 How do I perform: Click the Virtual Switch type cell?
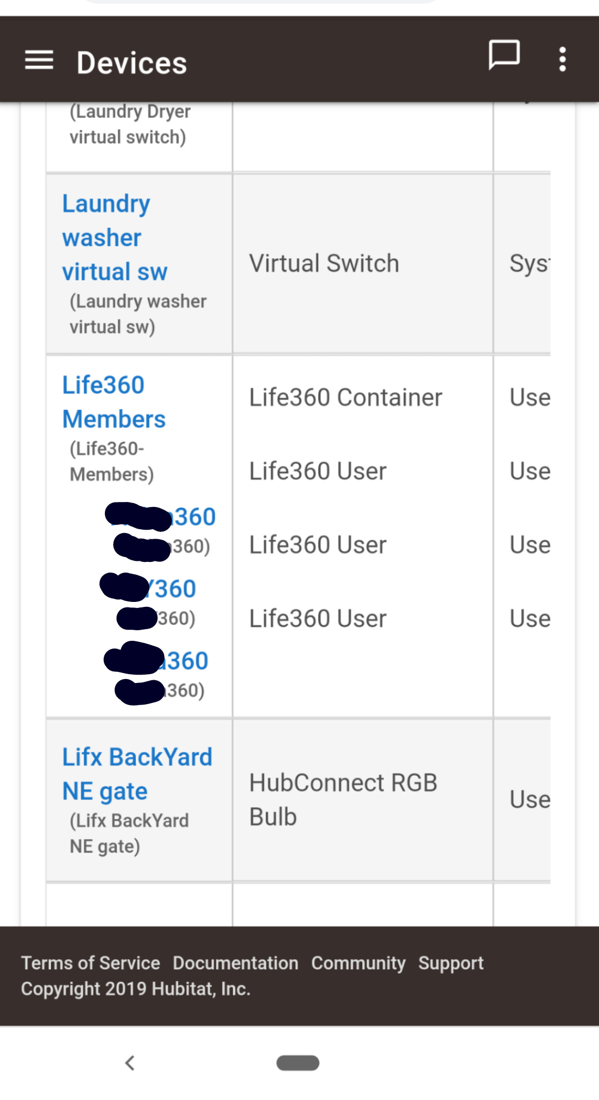tap(324, 264)
